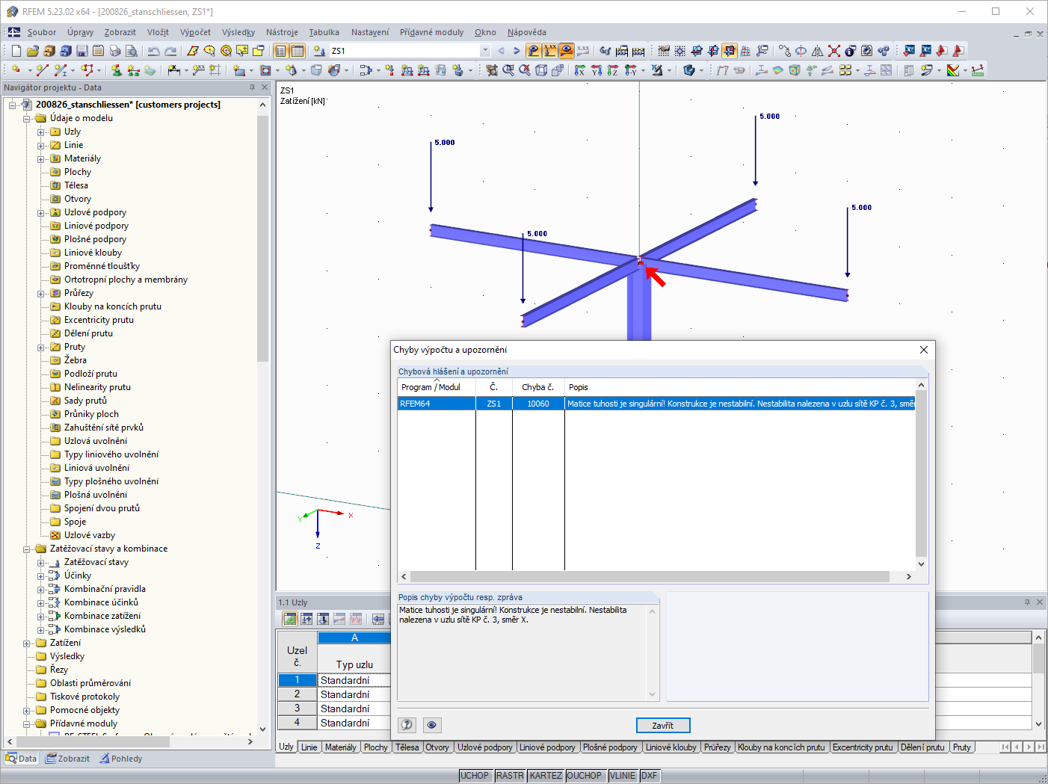Switch to the Průřezy table tab

tap(717, 747)
